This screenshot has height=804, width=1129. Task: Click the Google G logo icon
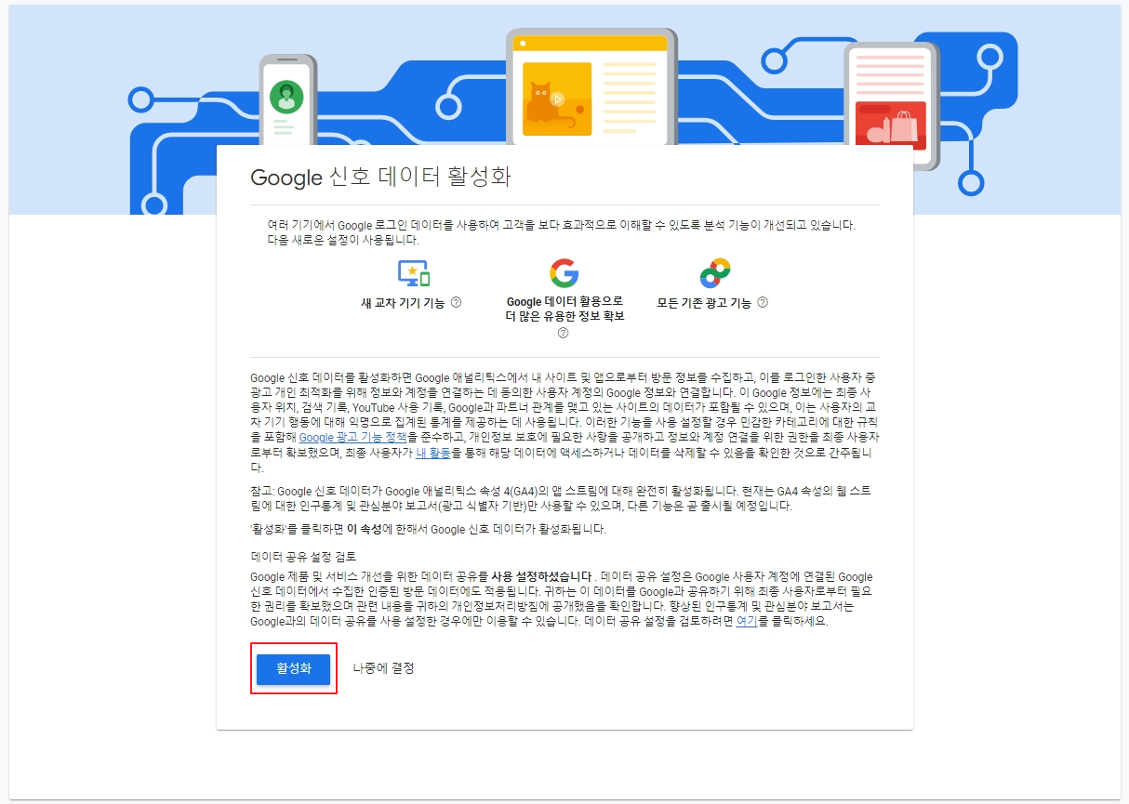click(564, 273)
